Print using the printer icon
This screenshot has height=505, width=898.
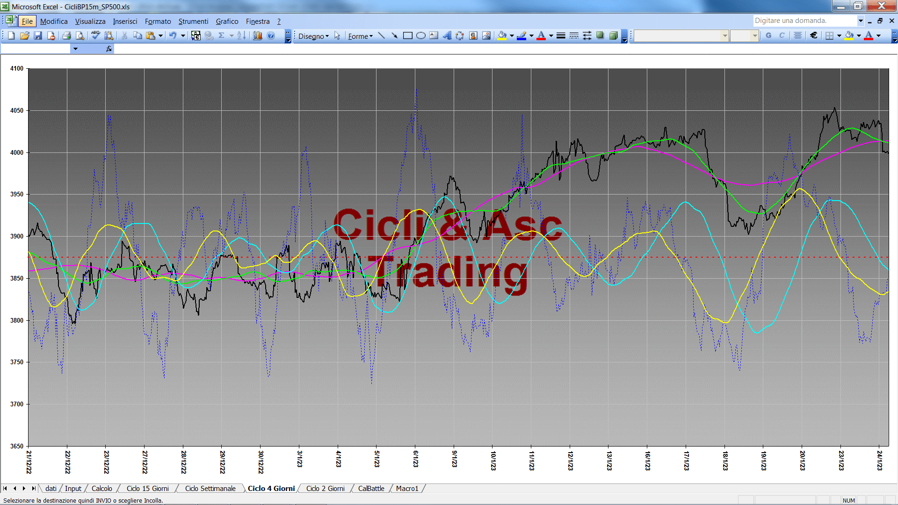click(x=66, y=36)
